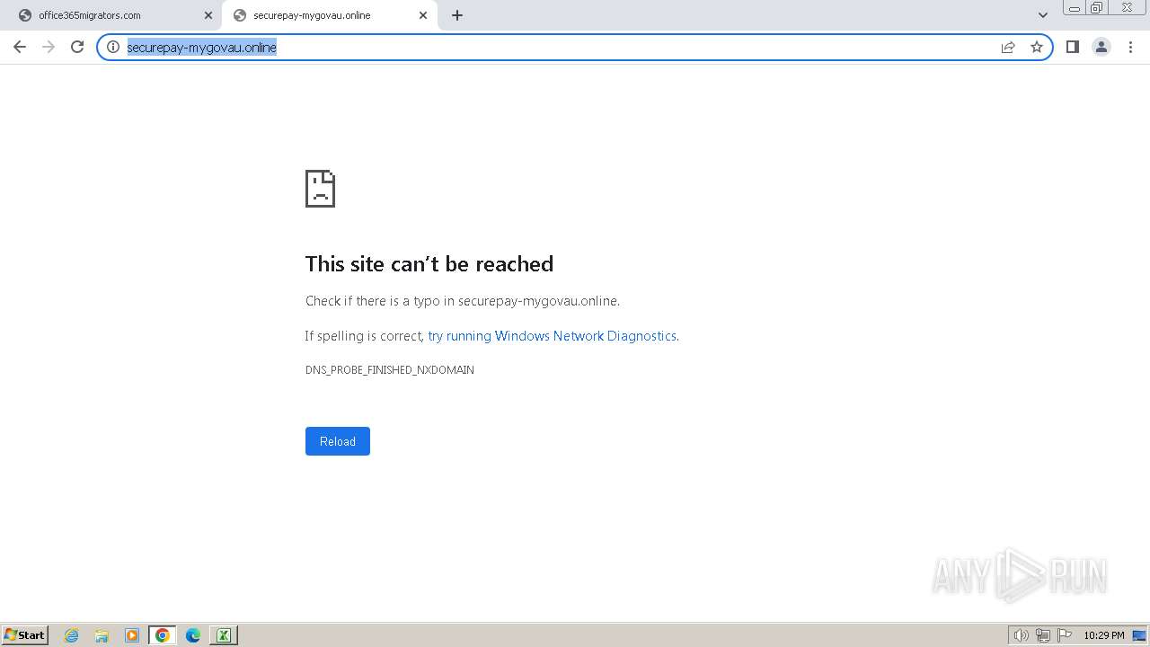Open File Explorer from taskbar

tap(102, 635)
